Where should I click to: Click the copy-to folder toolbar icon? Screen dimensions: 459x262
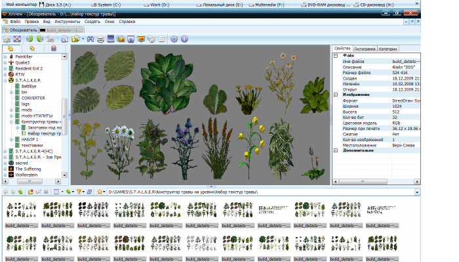click(x=75, y=39)
